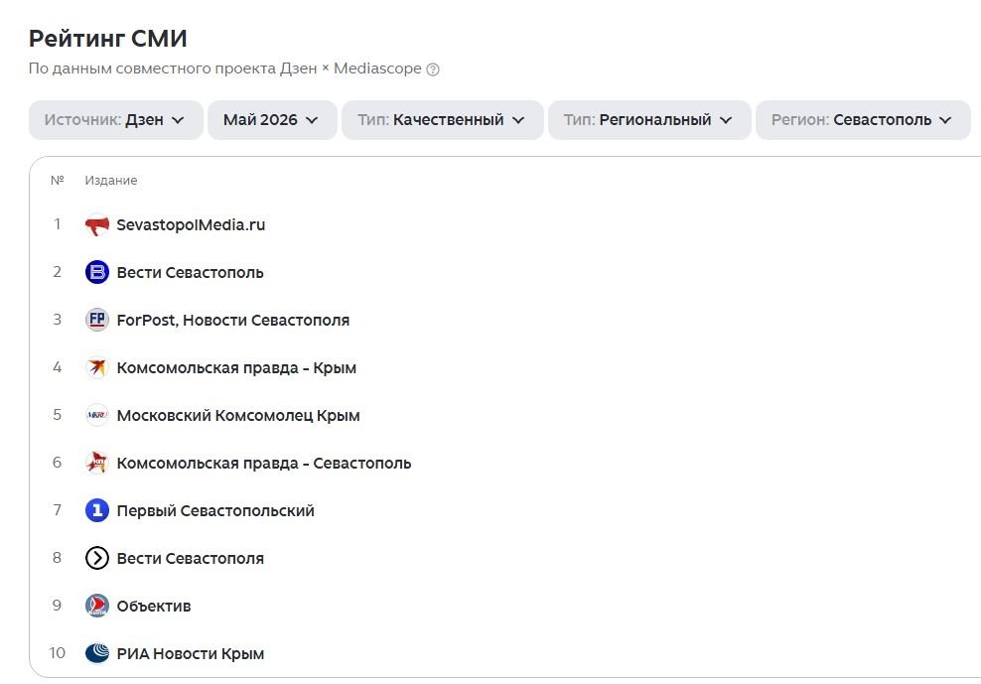Viewport: 981px width, 684px height.
Task: Open Первый Севастопольский publication link
Action: 215,510
